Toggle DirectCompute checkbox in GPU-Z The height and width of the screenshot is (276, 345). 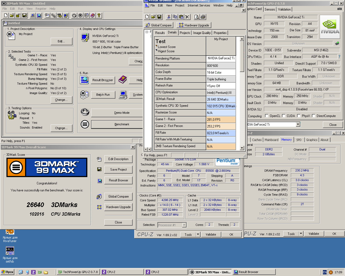coord(313,116)
